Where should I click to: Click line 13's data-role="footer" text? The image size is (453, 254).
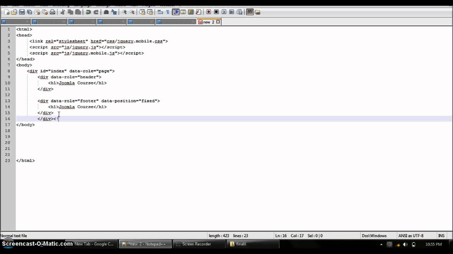pos(75,101)
